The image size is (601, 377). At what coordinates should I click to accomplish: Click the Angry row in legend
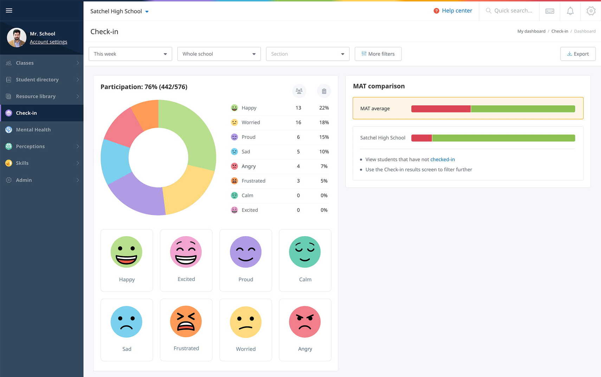(281, 166)
